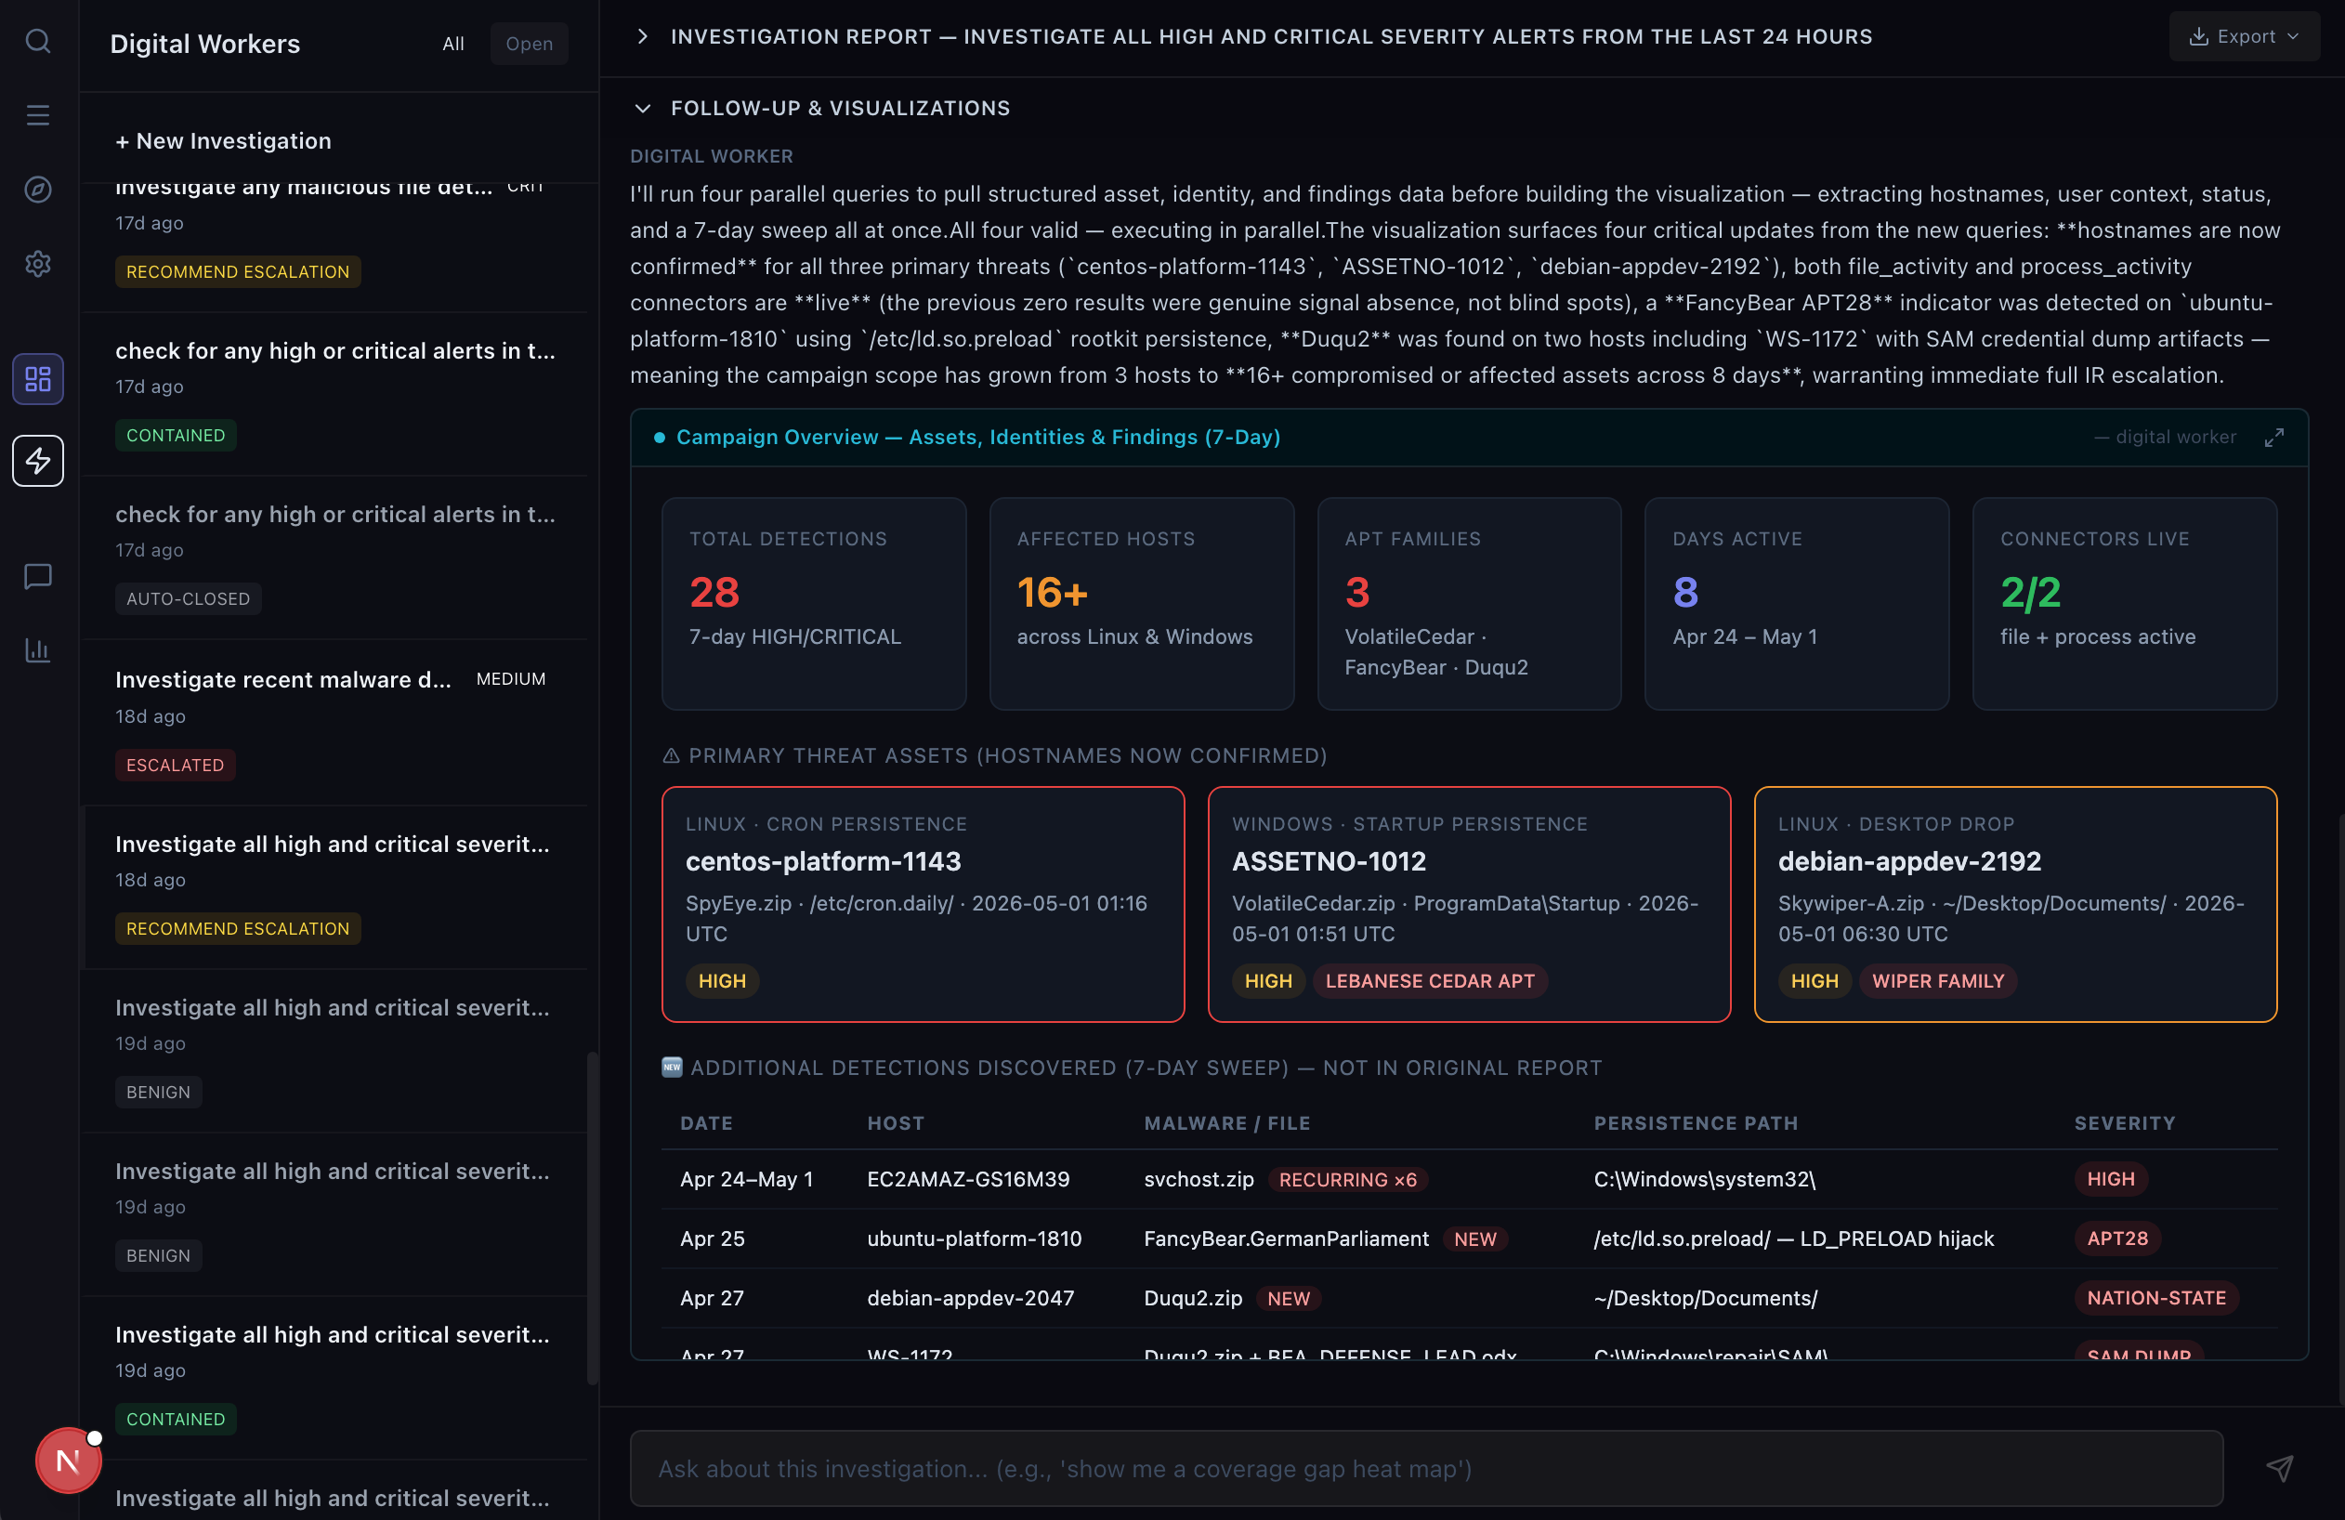The height and width of the screenshot is (1520, 2345).
Task: Select the lightning bolt Digital Workers icon
Action: pyautogui.click(x=37, y=460)
